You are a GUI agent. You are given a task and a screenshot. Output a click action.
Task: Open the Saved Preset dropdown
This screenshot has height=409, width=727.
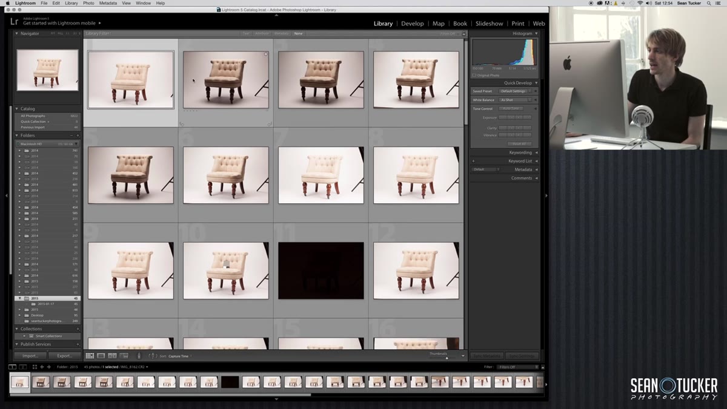[x=515, y=91]
